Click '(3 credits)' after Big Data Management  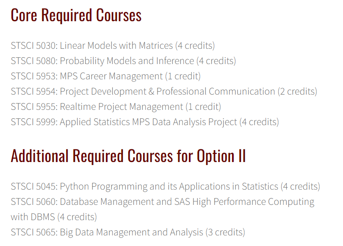225,232
